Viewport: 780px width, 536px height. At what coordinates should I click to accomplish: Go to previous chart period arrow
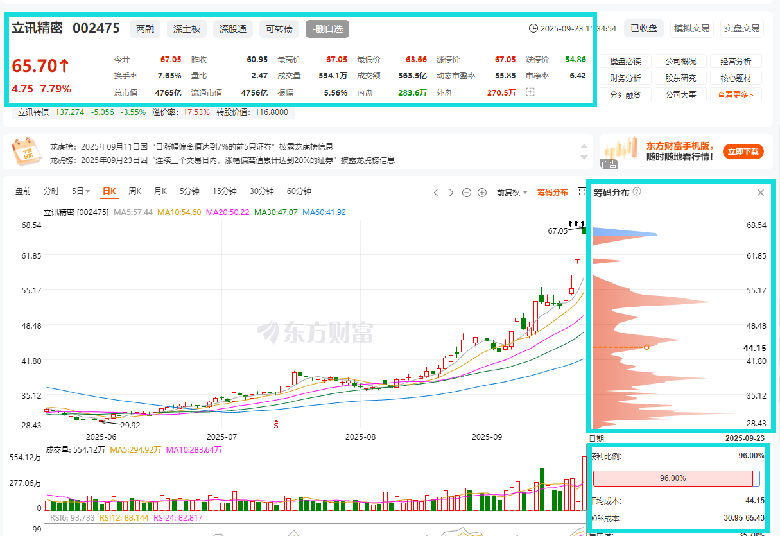[436, 192]
